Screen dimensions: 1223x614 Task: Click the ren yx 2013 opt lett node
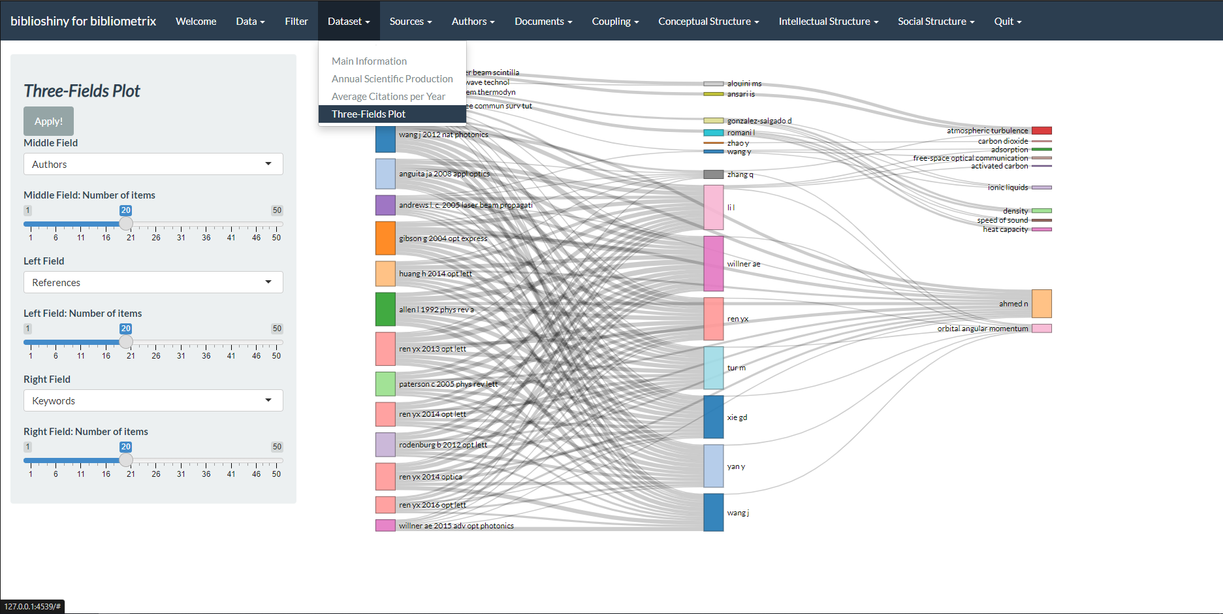click(x=385, y=349)
